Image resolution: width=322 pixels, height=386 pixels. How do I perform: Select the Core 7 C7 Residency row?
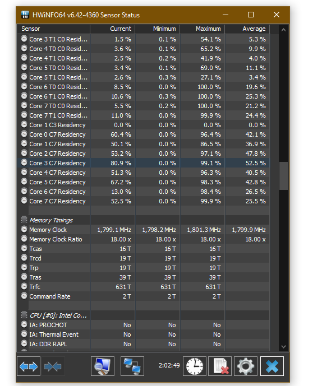coord(143,201)
